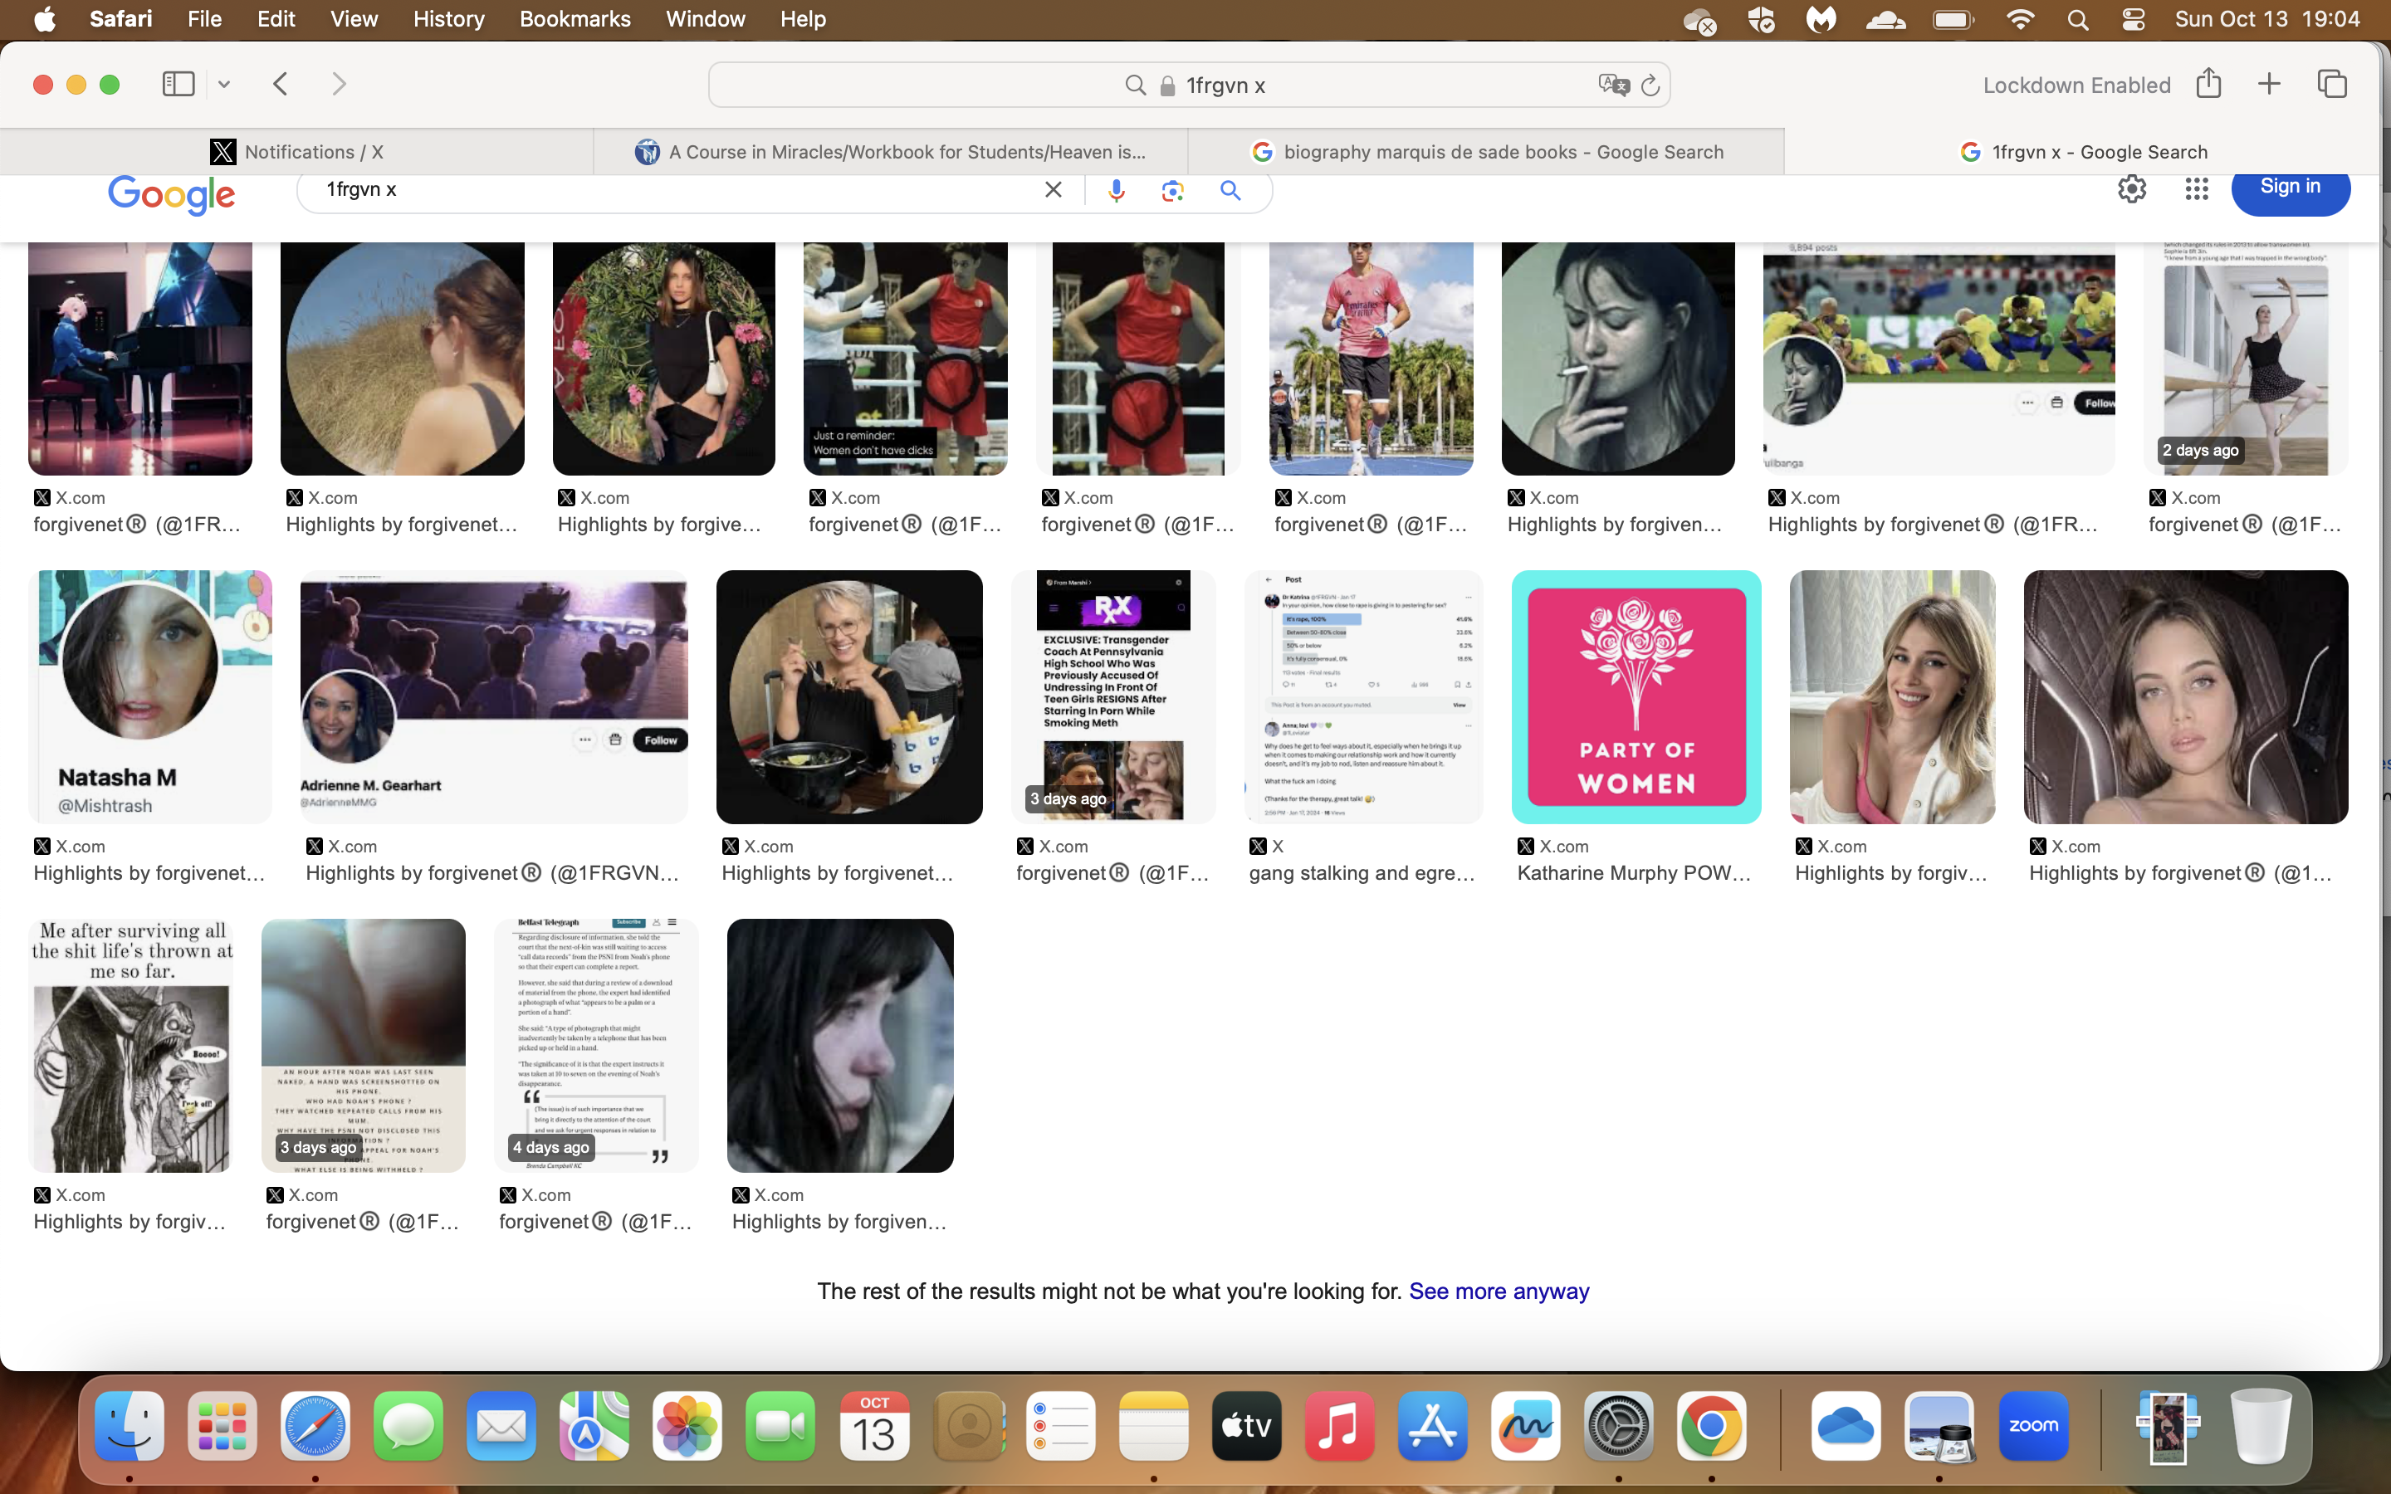Click the Safari address bar field
The width and height of the screenshot is (2391, 1494).
click(1189, 86)
